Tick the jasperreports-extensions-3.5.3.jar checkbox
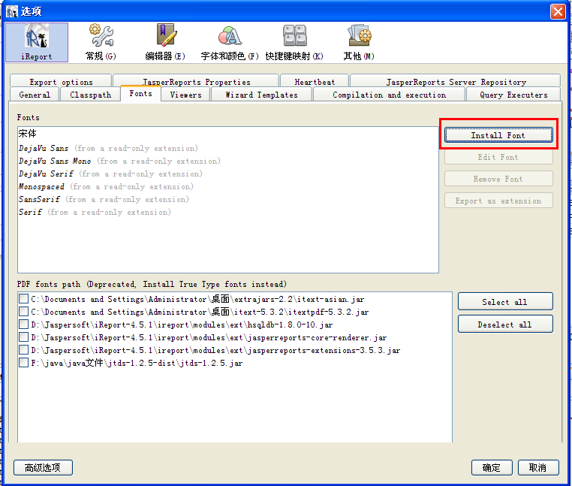The height and width of the screenshot is (486, 572). click(24, 350)
